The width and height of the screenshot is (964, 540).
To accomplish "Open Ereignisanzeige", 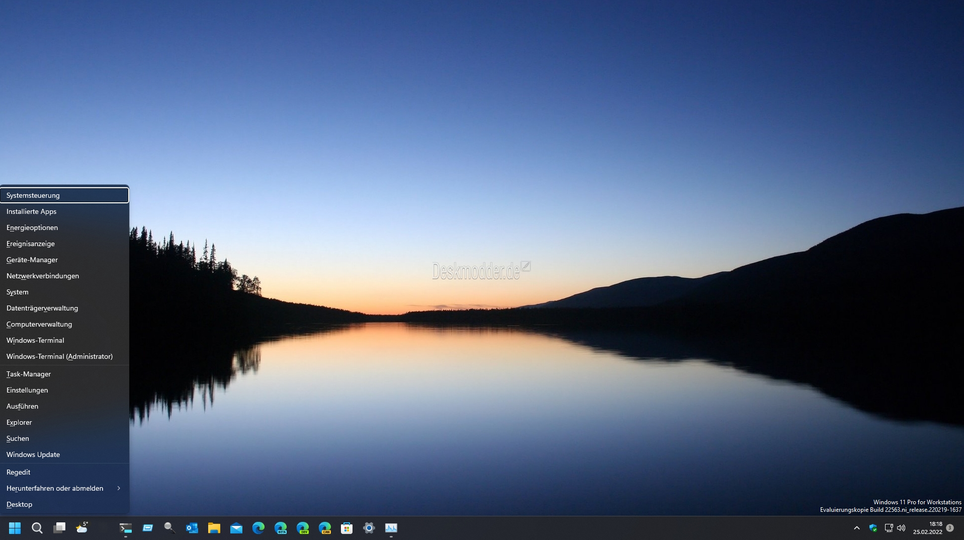I will point(64,244).
